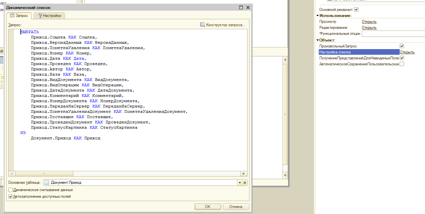The image size is (425, 214).
Task: Click the line Приход.ПроведенДокумент КАК ПроведенДокумент
Action: (x=91, y=122)
